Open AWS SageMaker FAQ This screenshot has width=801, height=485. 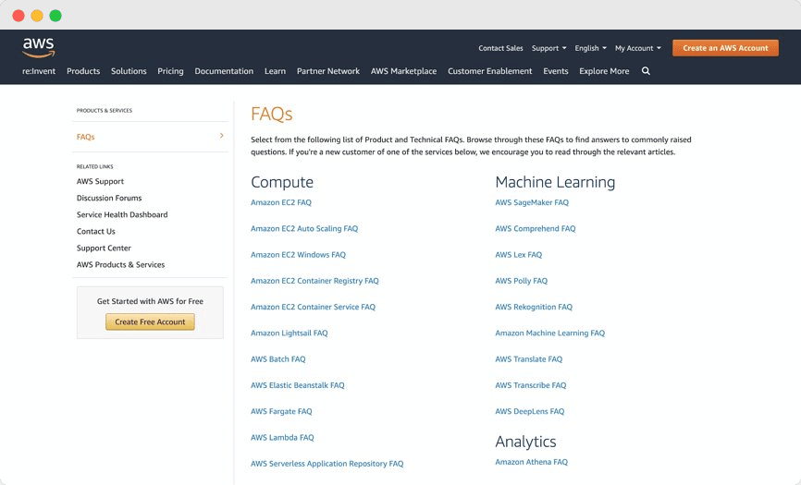[532, 202]
